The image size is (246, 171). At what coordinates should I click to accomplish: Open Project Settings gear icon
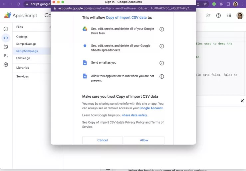(6, 65)
